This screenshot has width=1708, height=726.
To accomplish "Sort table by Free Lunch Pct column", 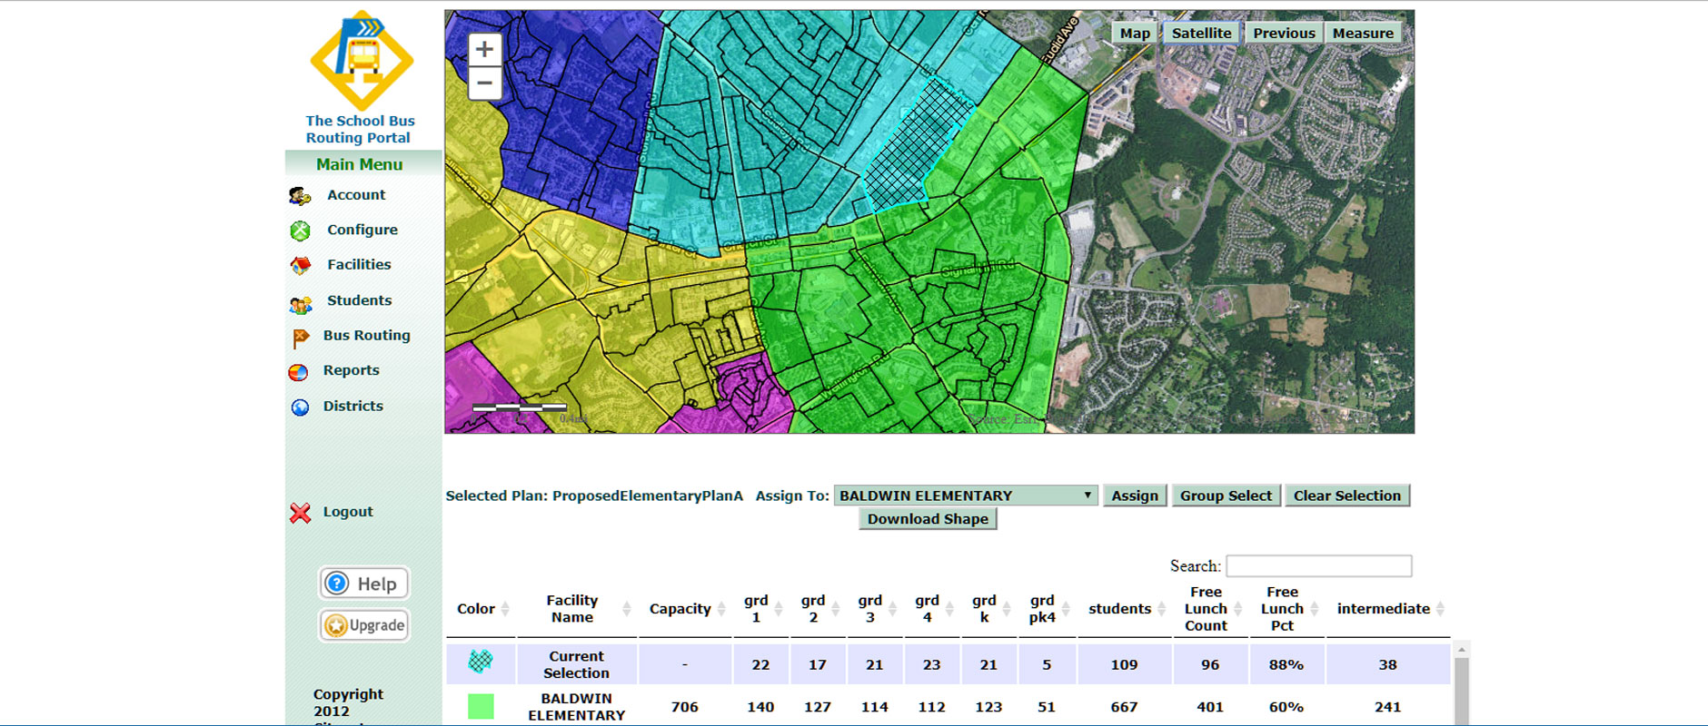I will pyautogui.click(x=1287, y=609).
